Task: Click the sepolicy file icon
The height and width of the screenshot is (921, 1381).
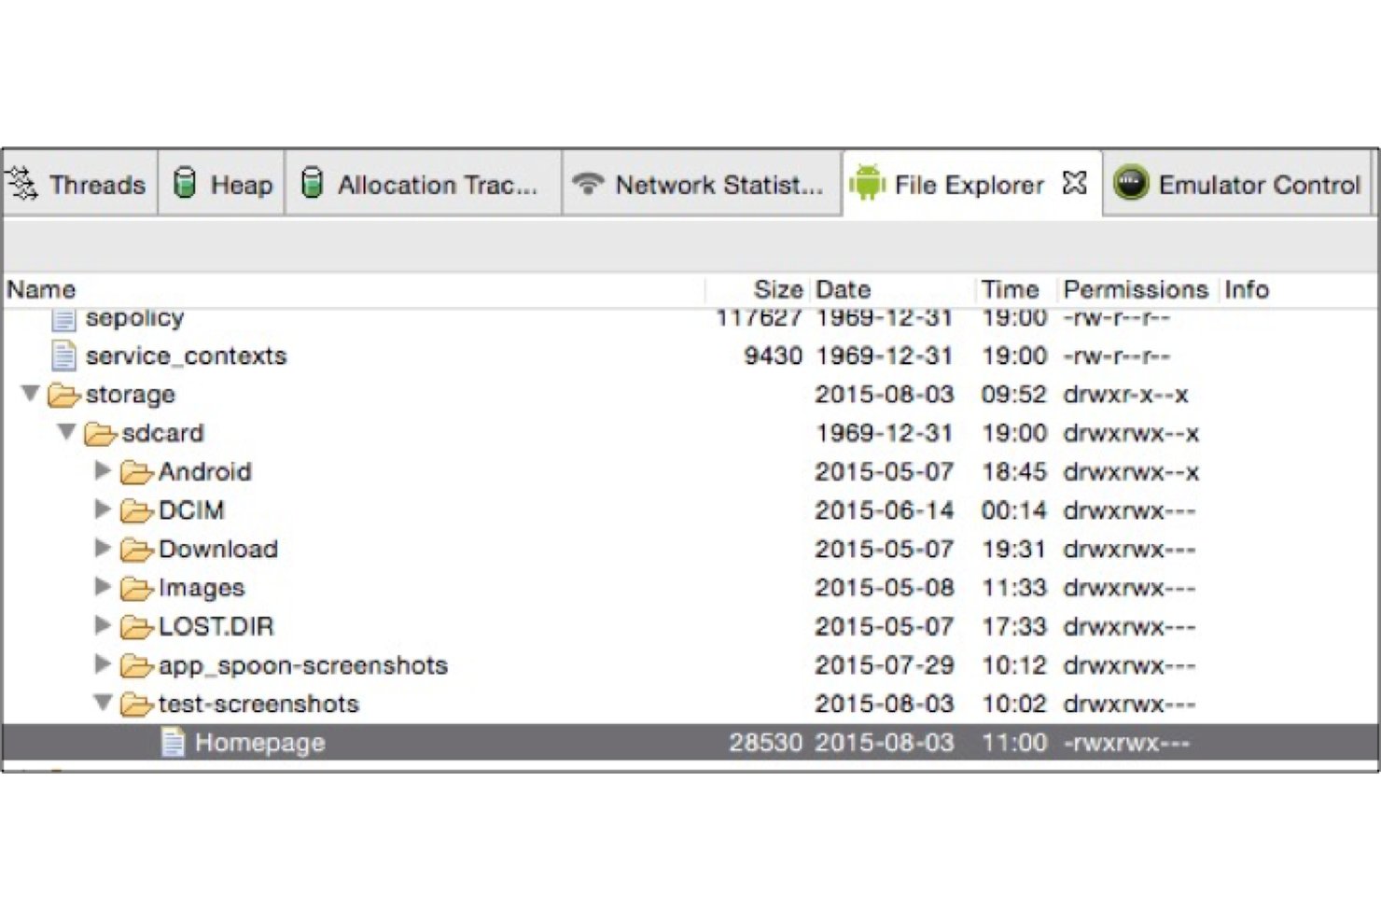Action: pos(63,318)
